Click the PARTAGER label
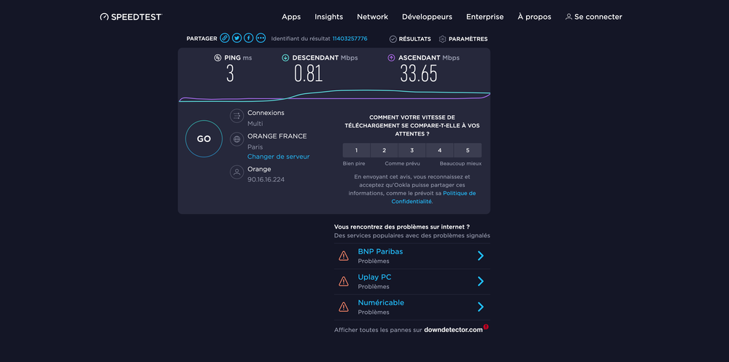Screen dimensions: 729x362 (202, 39)
